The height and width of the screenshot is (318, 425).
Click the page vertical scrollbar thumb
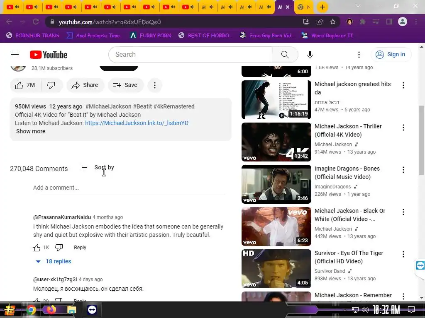click(x=422, y=140)
